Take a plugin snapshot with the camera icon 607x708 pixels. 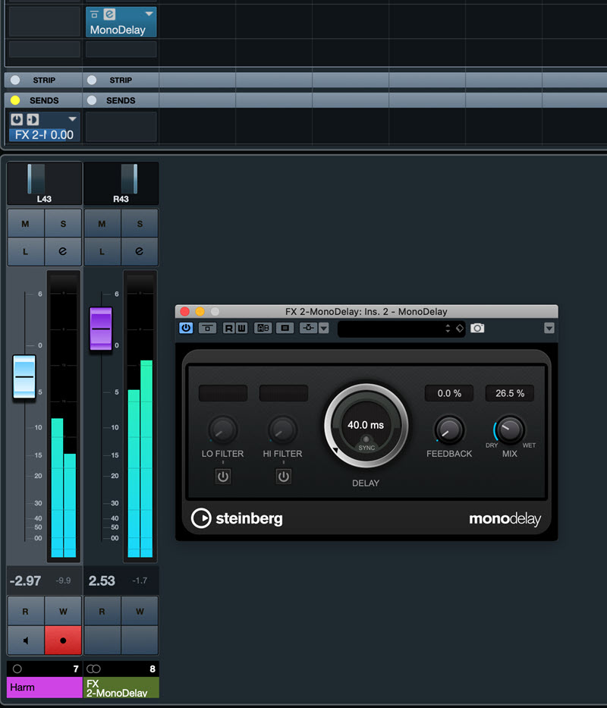click(477, 328)
